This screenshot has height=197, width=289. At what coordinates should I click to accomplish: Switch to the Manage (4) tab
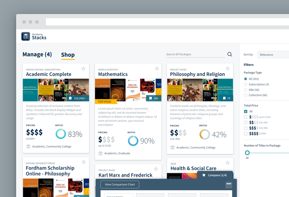37,54
